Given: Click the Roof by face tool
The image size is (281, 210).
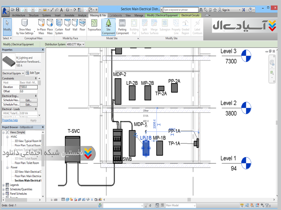Looking at the screenshot, I should 67,26.
